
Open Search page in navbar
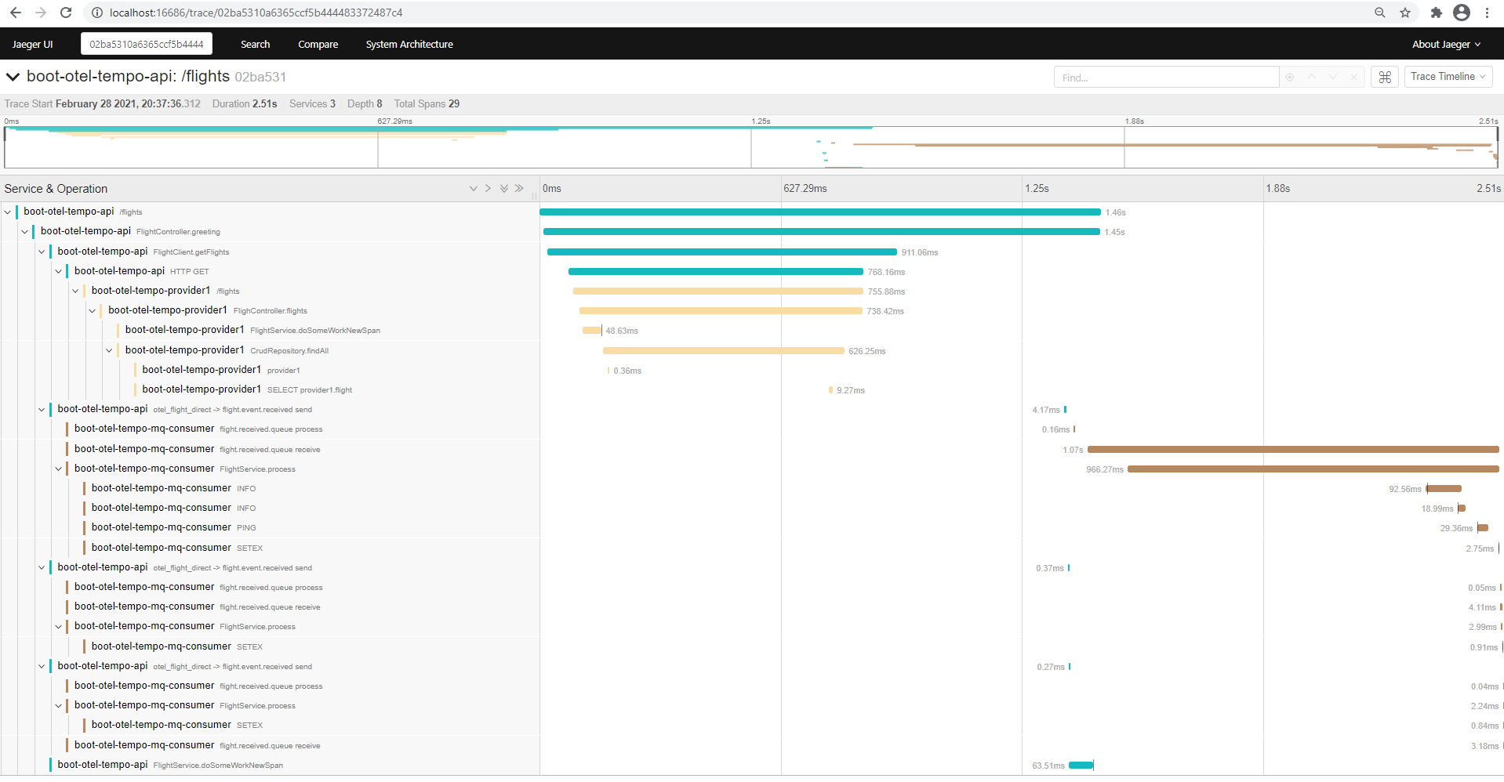pos(255,45)
